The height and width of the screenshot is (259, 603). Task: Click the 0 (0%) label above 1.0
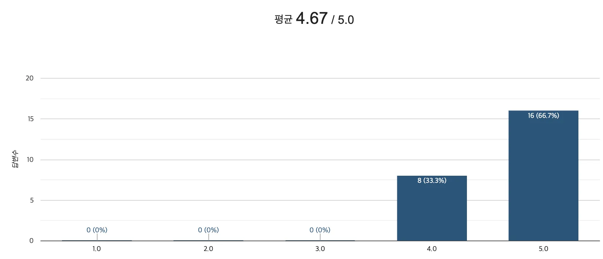tap(97, 230)
